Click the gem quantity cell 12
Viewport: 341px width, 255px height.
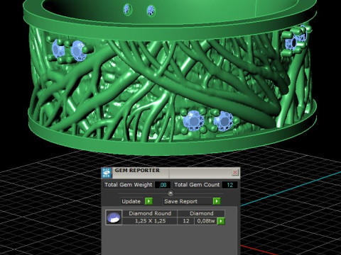186,221
